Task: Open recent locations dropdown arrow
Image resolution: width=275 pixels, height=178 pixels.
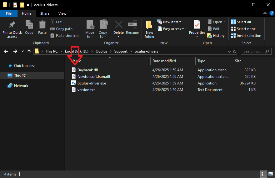Action: pos(22,51)
